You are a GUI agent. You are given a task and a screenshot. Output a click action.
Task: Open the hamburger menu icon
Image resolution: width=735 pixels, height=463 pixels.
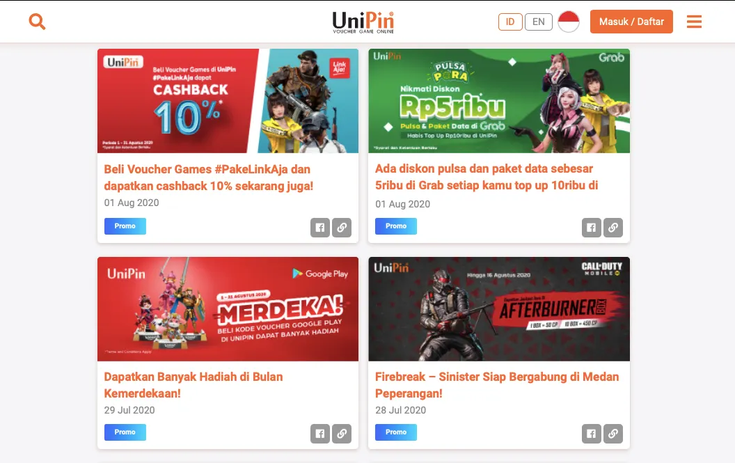pos(694,22)
